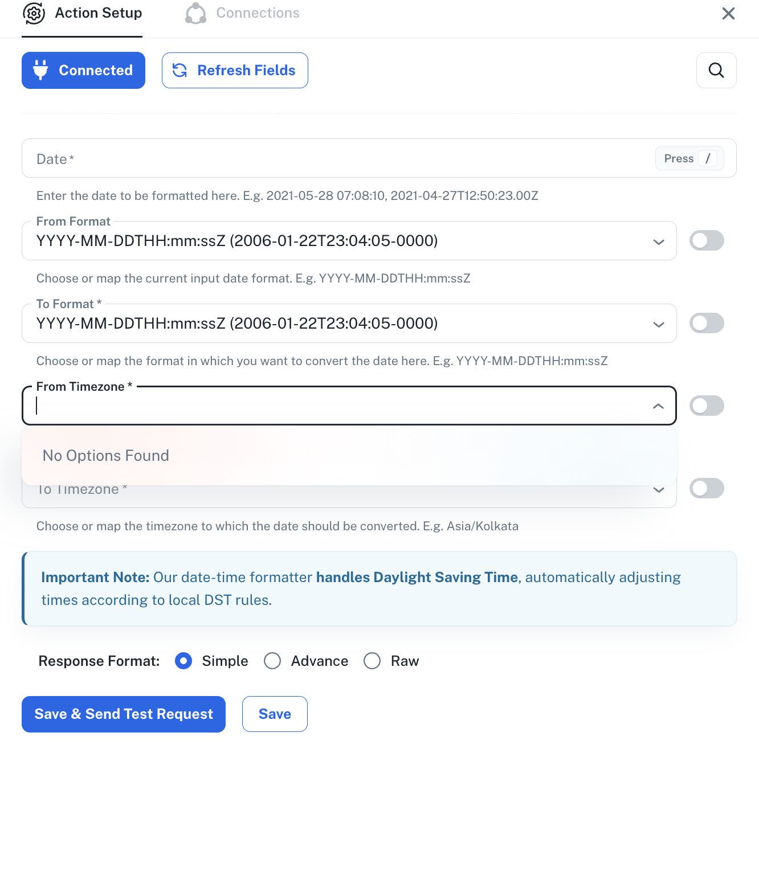Viewport: 759px width, 892px height.
Task: Click the plug icon on Connected
Action: pos(40,70)
